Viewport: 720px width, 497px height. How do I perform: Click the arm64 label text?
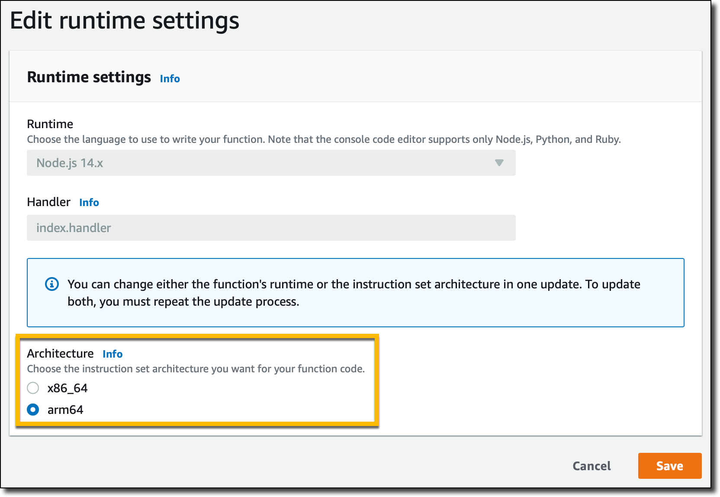pyautogui.click(x=65, y=410)
